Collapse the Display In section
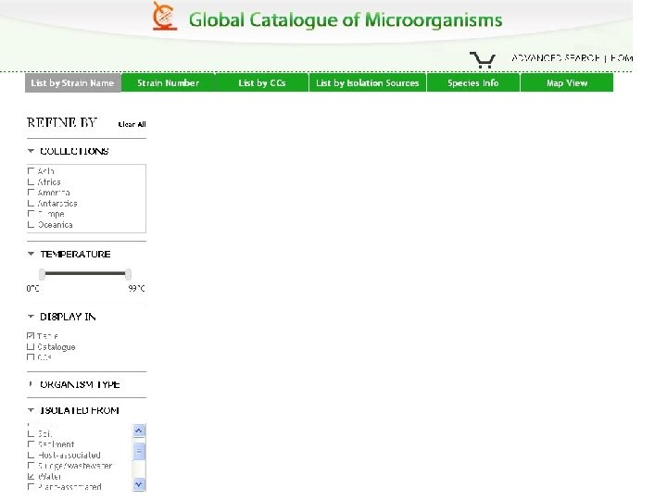Viewport: 667px width, 500px height. pyautogui.click(x=31, y=317)
